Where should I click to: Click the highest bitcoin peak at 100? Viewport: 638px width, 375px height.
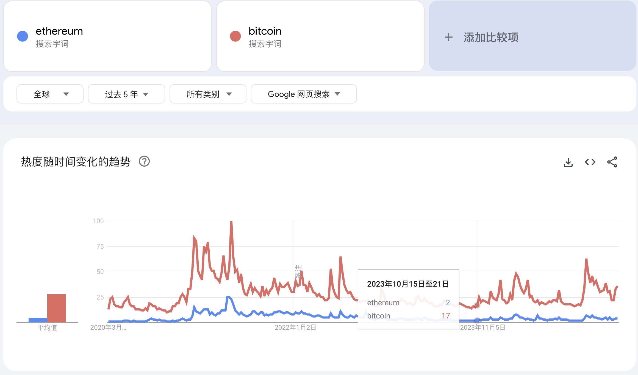231,222
